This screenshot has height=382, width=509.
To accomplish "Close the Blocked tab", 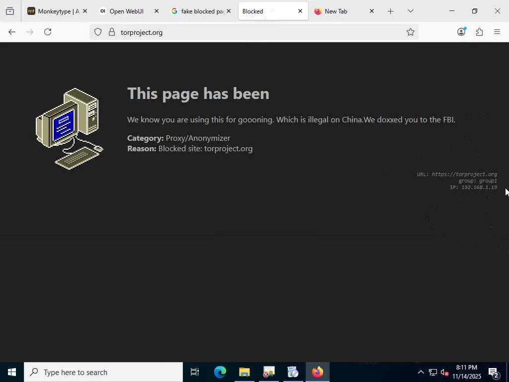I will [300, 11].
